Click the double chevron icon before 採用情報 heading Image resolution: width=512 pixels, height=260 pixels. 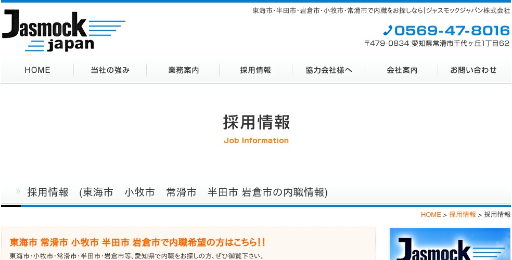(x=18, y=191)
